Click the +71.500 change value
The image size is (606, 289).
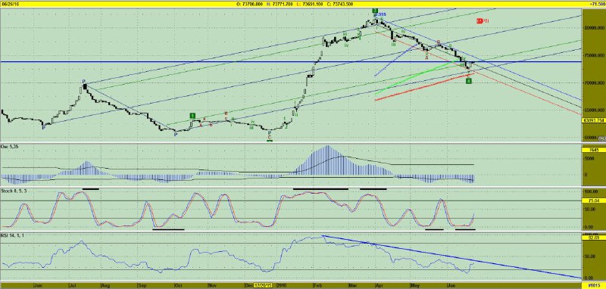coord(598,4)
